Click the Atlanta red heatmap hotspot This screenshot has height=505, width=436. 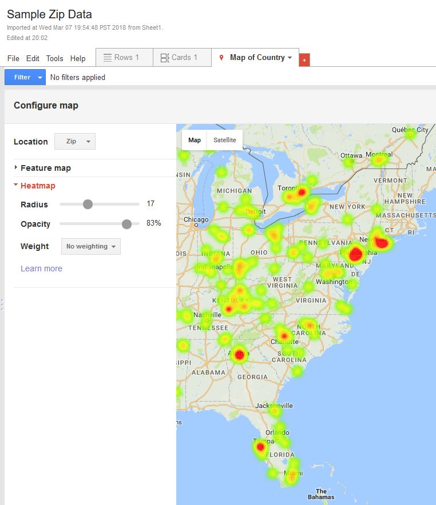click(239, 355)
